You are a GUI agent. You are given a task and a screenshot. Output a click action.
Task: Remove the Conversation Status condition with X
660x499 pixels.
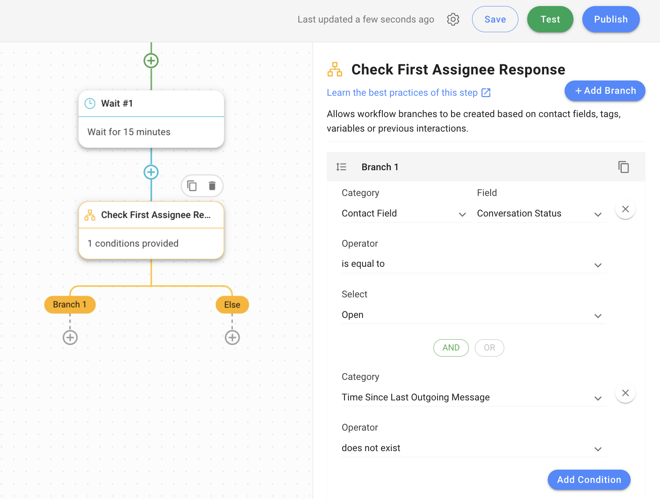(x=625, y=209)
